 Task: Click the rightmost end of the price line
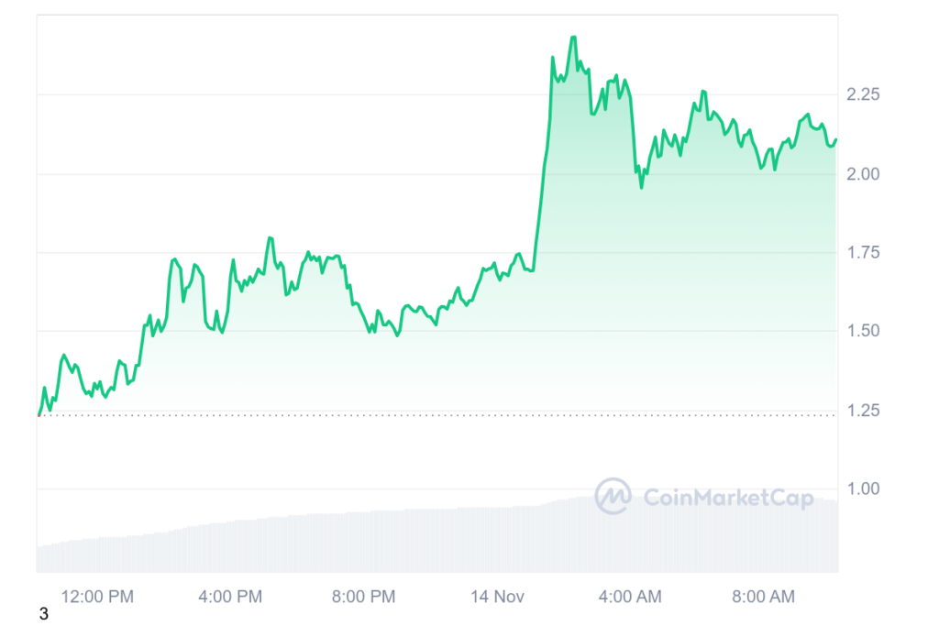point(836,139)
